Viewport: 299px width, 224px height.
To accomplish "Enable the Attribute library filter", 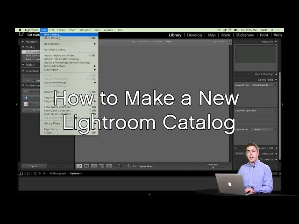I will [x=144, y=42].
